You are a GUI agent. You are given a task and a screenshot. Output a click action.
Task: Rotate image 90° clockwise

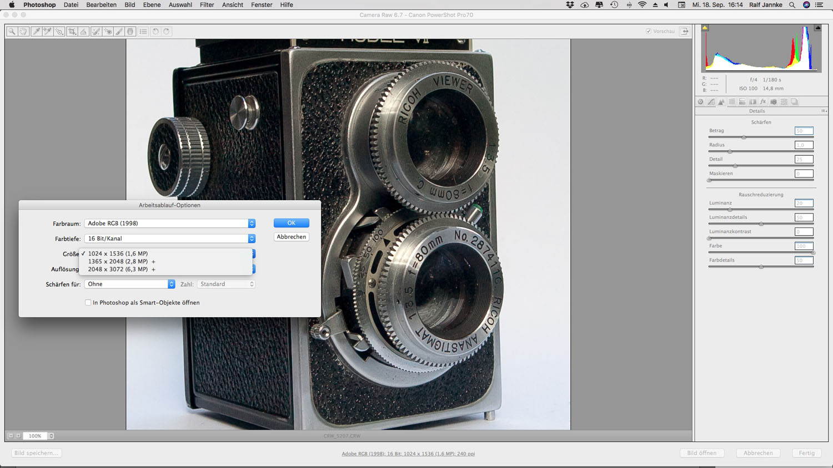pyautogui.click(x=167, y=32)
